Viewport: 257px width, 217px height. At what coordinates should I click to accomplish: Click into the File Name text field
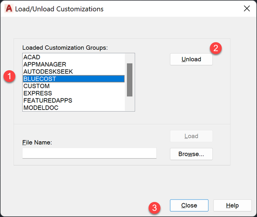pos(89,153)
